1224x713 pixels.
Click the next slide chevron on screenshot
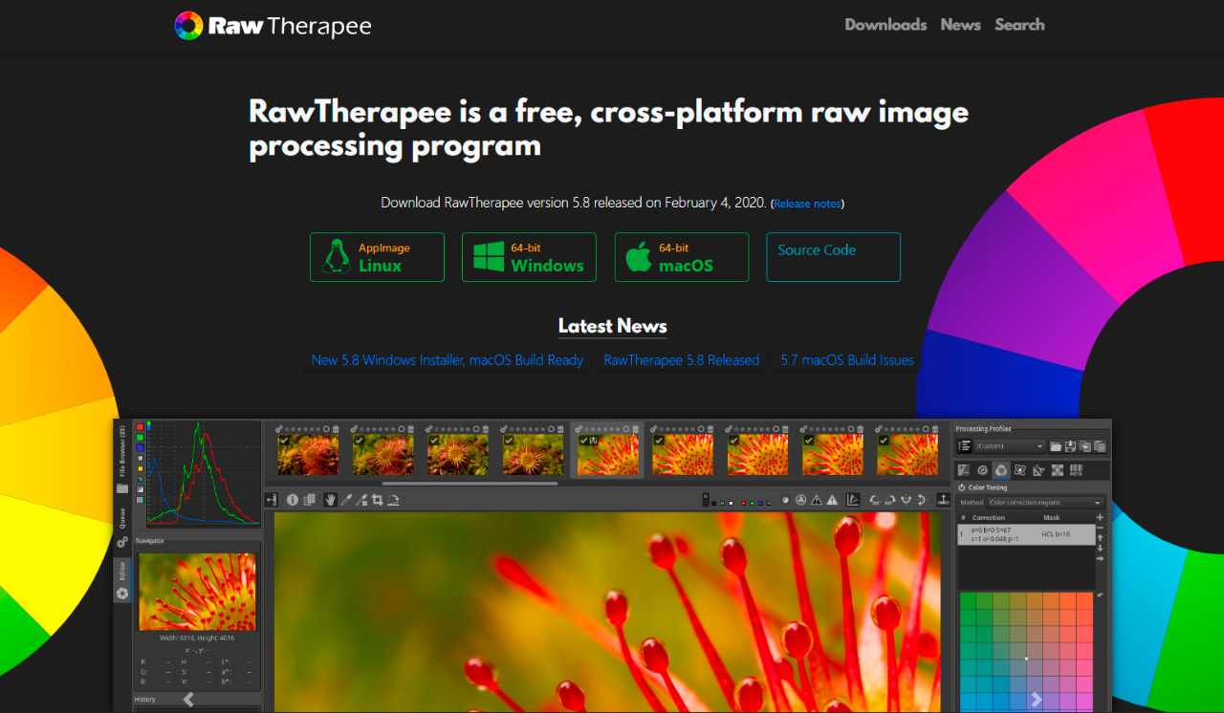click(x=1036, y=700)
